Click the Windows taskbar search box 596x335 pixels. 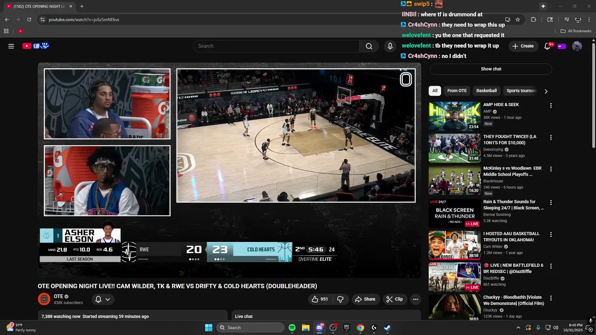[x=251, y=328]
